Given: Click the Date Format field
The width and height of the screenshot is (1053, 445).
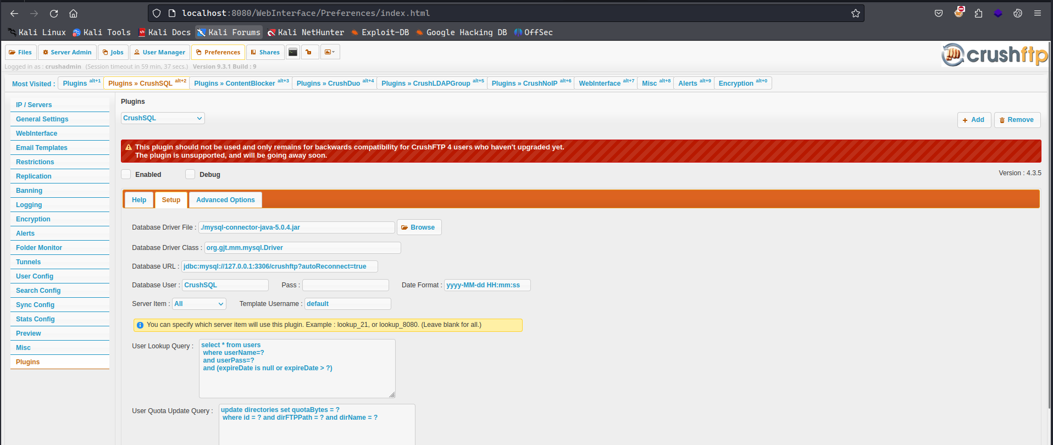Looking at the screenshot, I should tap(487, 285).
